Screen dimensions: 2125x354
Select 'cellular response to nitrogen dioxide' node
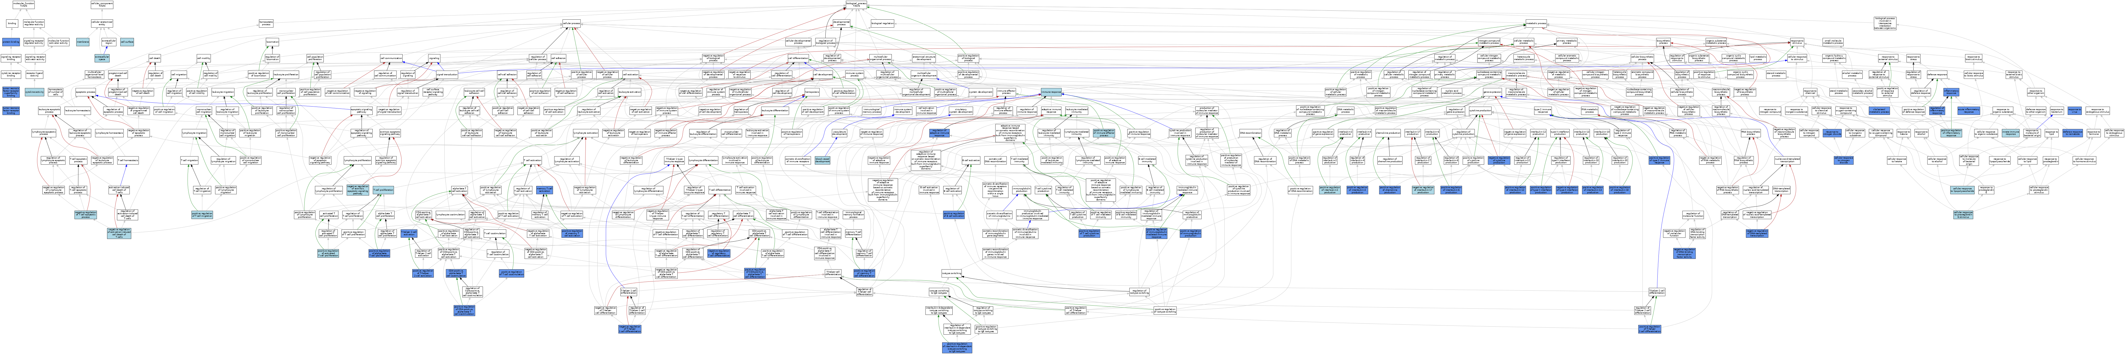tap(1844, 160)
